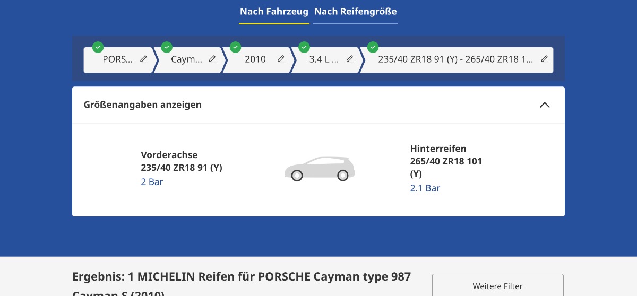This screenshot has height=296, width=637.
Task: Click the pencil icon beside Caym... step
Action: tap(212, 59)
